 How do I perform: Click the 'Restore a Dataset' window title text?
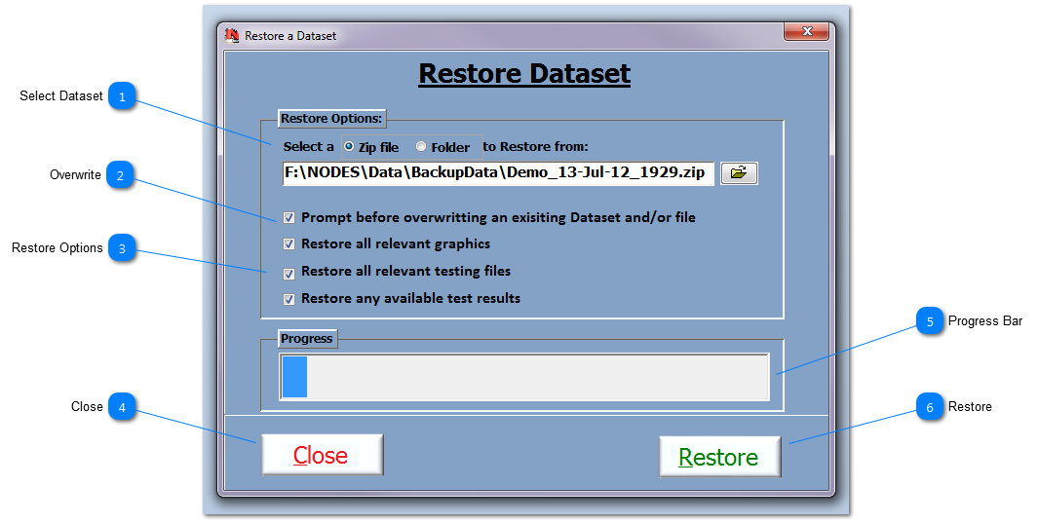[290, 36]
